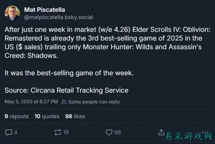Click the green Chinese watermark logo

189,136
